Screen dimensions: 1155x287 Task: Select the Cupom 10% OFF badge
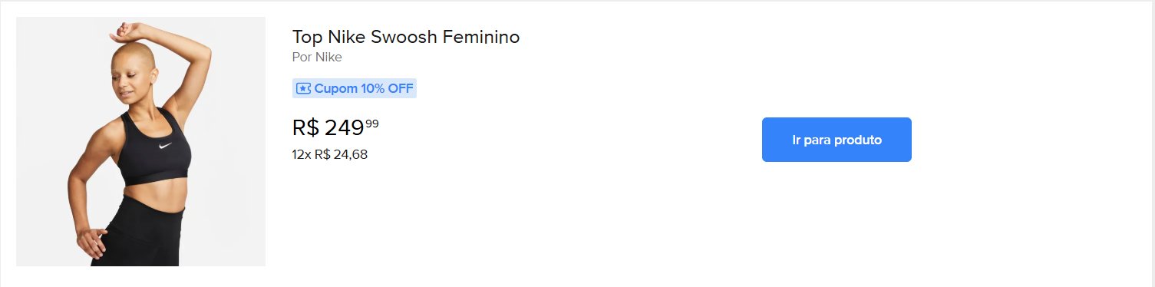click(x=355, y=88)
